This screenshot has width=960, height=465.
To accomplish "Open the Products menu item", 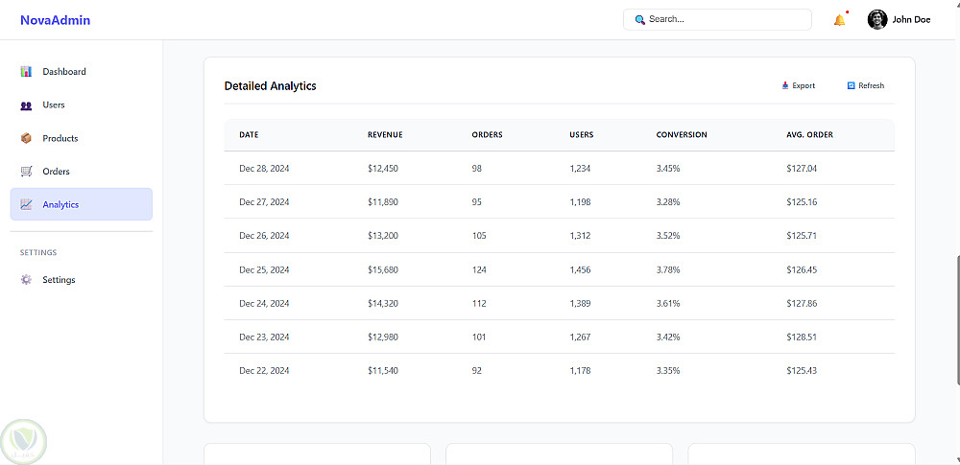I will coord(60,138).
